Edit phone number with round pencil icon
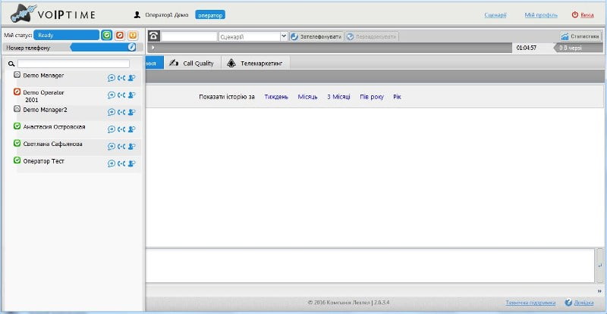The height and width of the screenshot is (314, 607). 131,47
